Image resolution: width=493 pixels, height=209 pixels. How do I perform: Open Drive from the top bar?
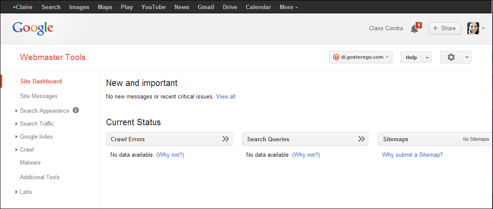point(230,7)
